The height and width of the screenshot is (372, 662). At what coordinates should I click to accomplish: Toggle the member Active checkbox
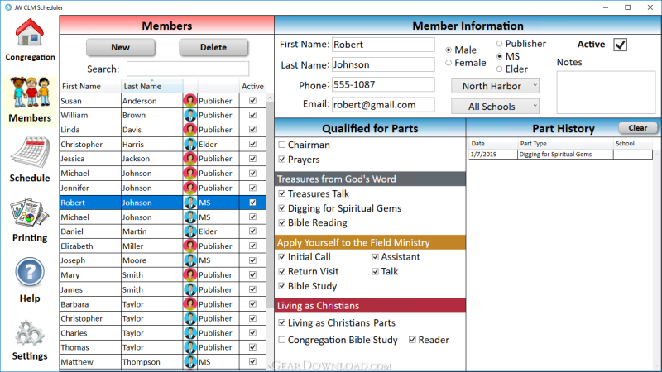(620, 45)
